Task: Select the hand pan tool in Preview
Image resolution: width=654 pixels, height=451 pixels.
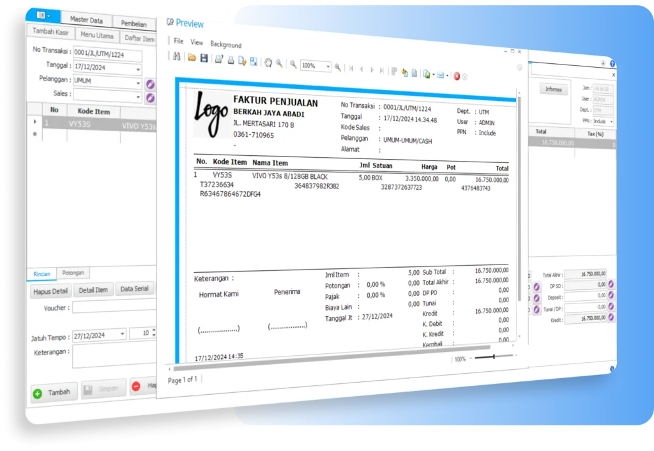Action: [x=268, y=63]
